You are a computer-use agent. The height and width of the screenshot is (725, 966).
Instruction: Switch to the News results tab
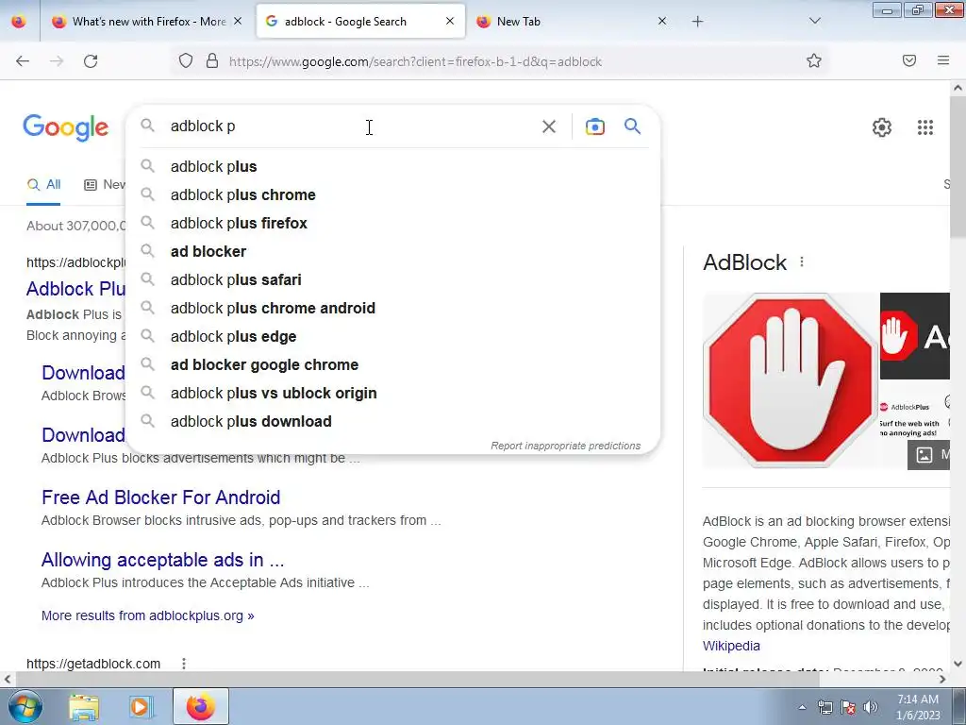106,184
